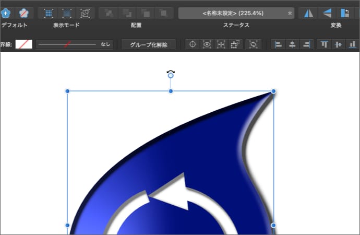Align selection to top edge
Screen dimensions: 360x235
pos(325,44)
